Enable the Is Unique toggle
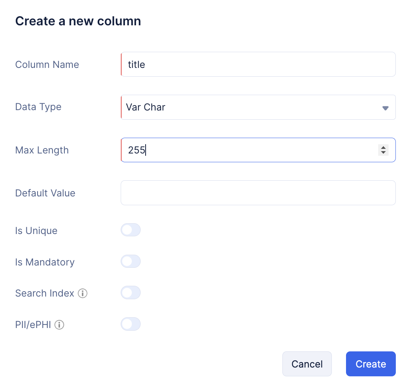 [131, 230]
